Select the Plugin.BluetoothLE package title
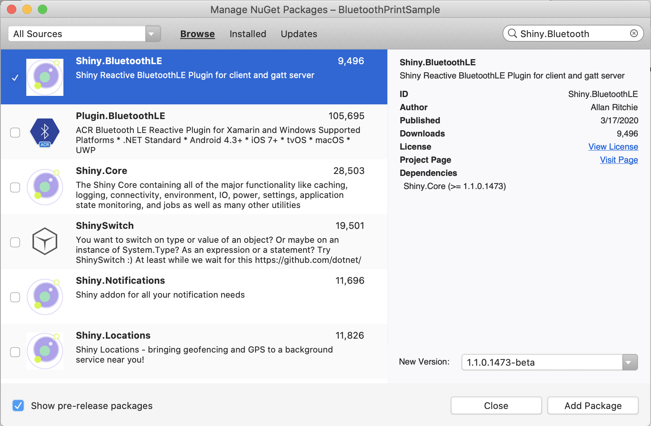 click(x=120, y=116)
